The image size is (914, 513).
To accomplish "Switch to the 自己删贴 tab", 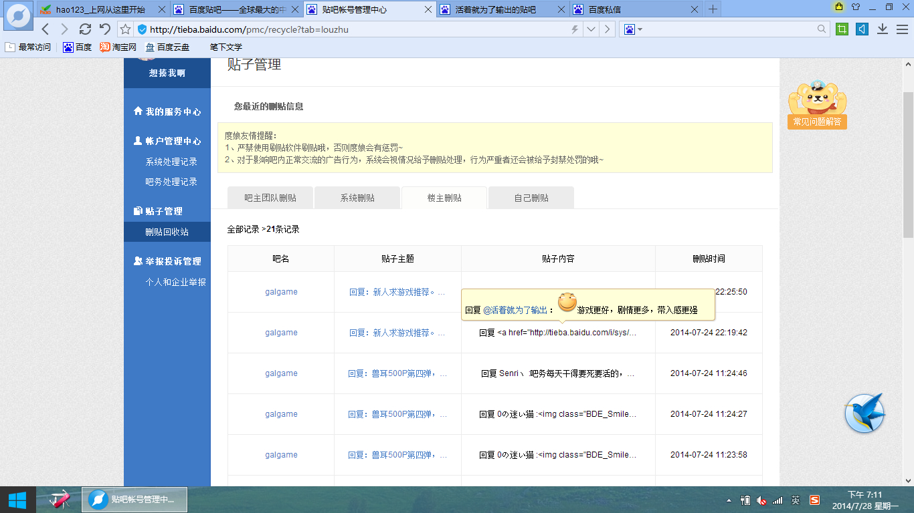I will 531,198.
